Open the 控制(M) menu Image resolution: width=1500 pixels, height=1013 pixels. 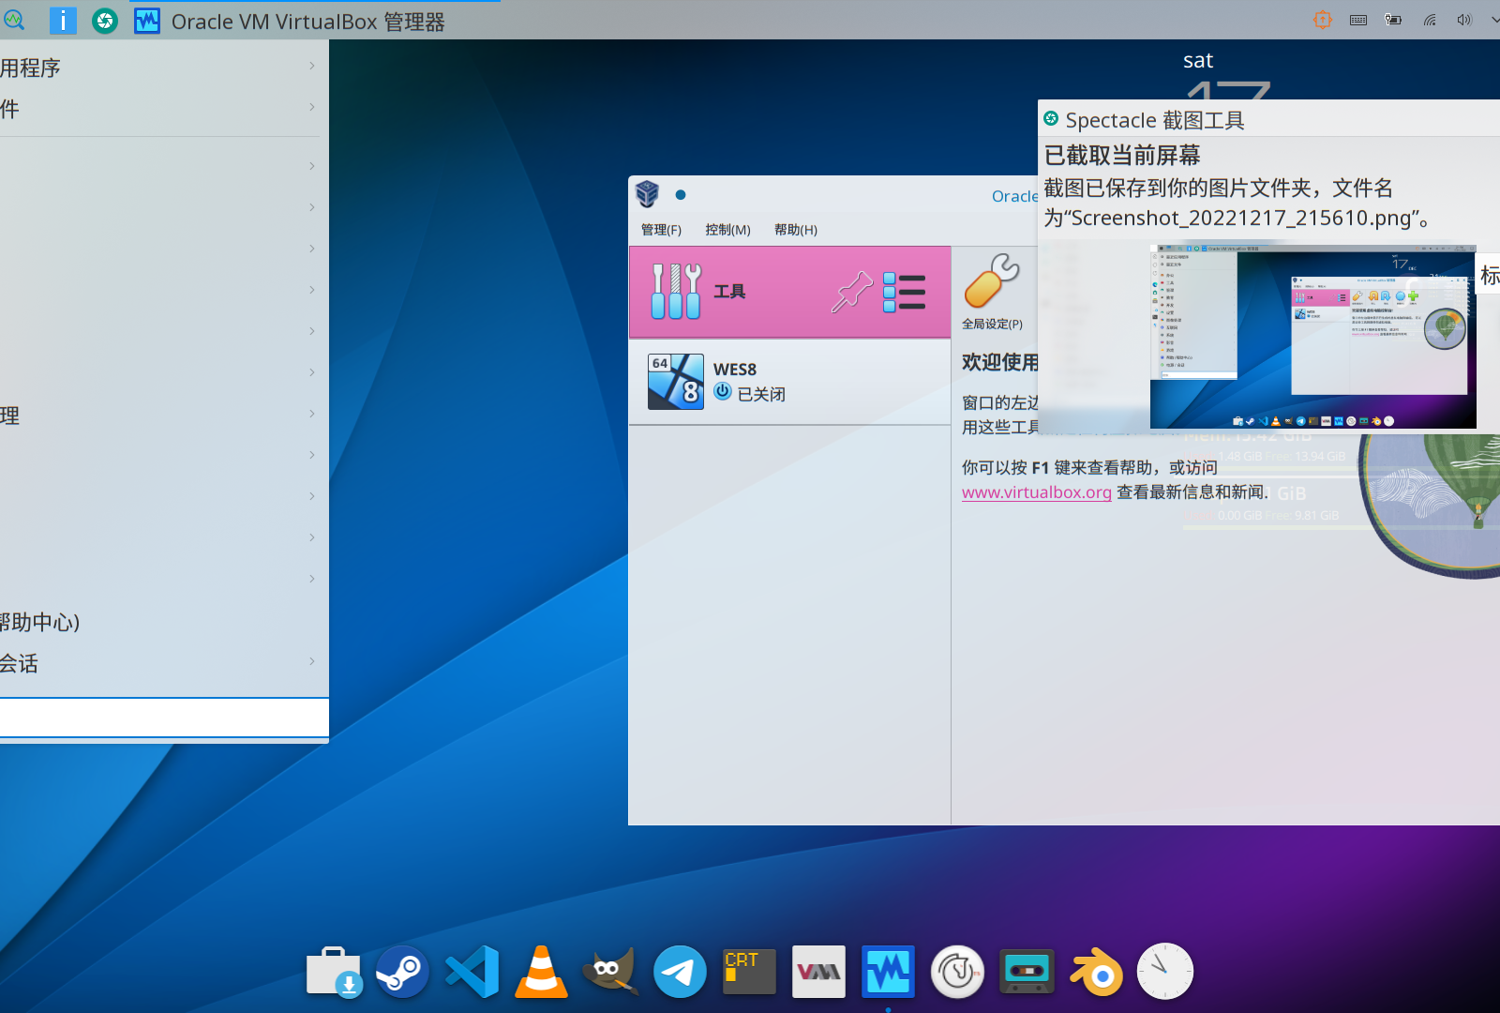(x=727, y=229)
